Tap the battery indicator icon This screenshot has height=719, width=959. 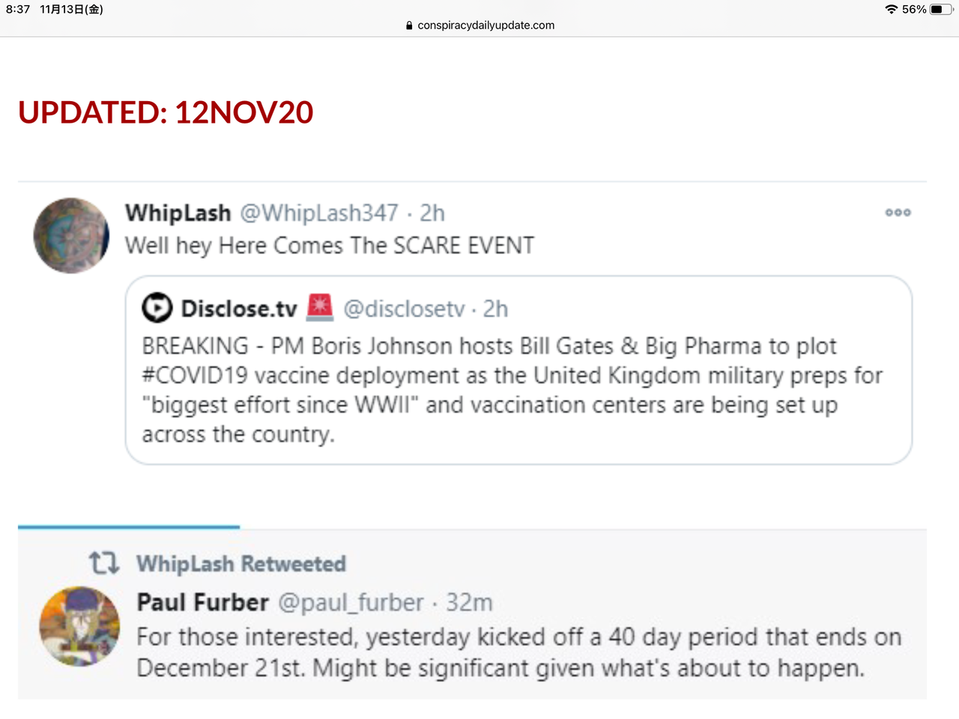940,10
